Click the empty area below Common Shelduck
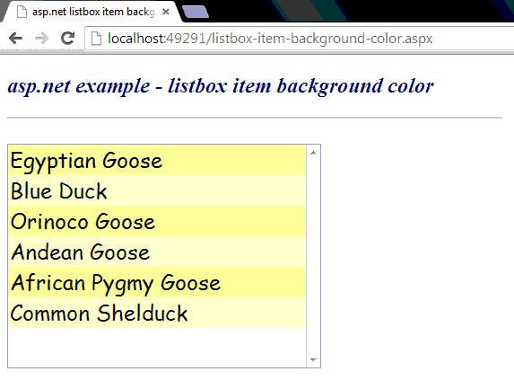Viewport: 514px width, 389px height. click(157, 348)
